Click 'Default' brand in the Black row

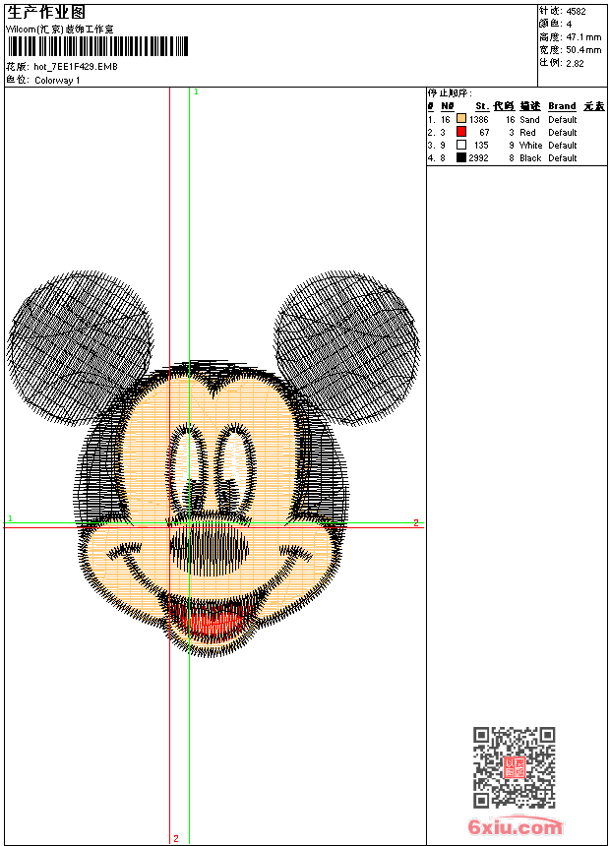click(x=563, y=158)
